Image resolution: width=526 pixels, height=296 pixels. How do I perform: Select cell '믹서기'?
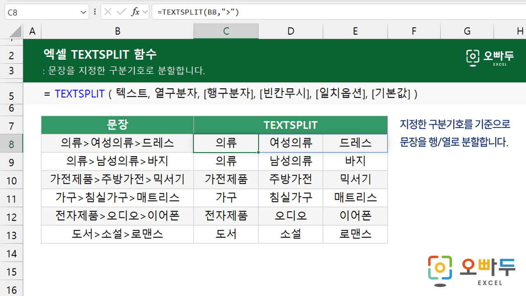(x=355, y=180)
